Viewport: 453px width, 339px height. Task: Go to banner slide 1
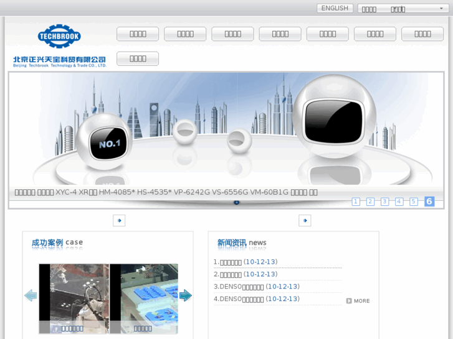(356, 202)
